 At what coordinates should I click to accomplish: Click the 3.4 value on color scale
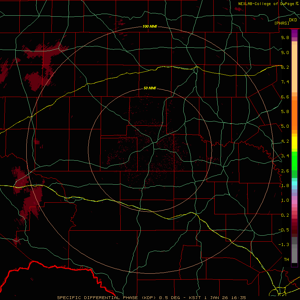[x=285, y=156]
